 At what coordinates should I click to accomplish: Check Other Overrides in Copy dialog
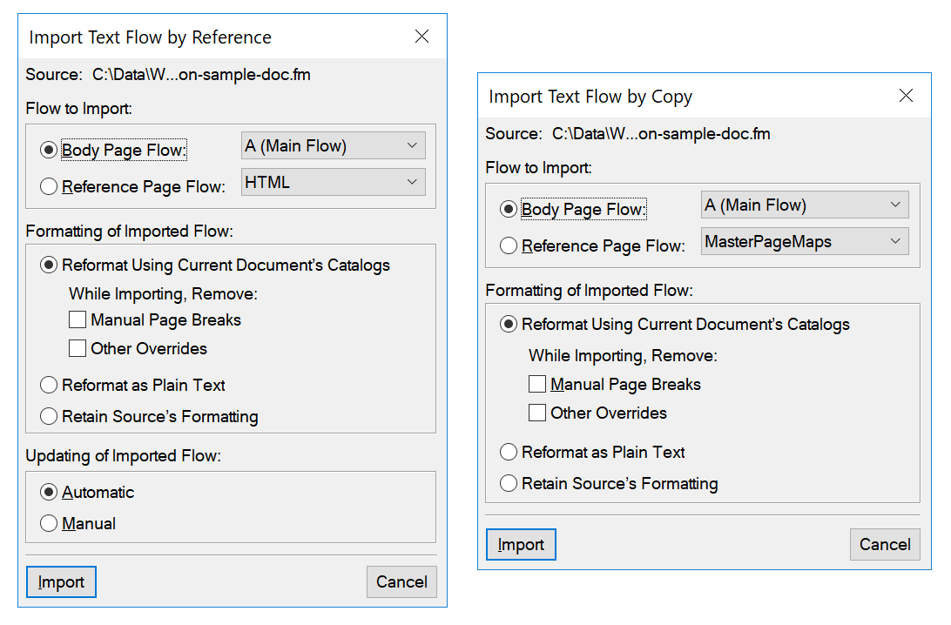click(x=537, y=413)
